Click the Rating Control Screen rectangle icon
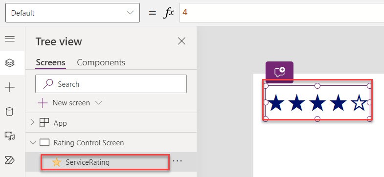The width and height of the screenshot is (384, 177). [45, 142]
